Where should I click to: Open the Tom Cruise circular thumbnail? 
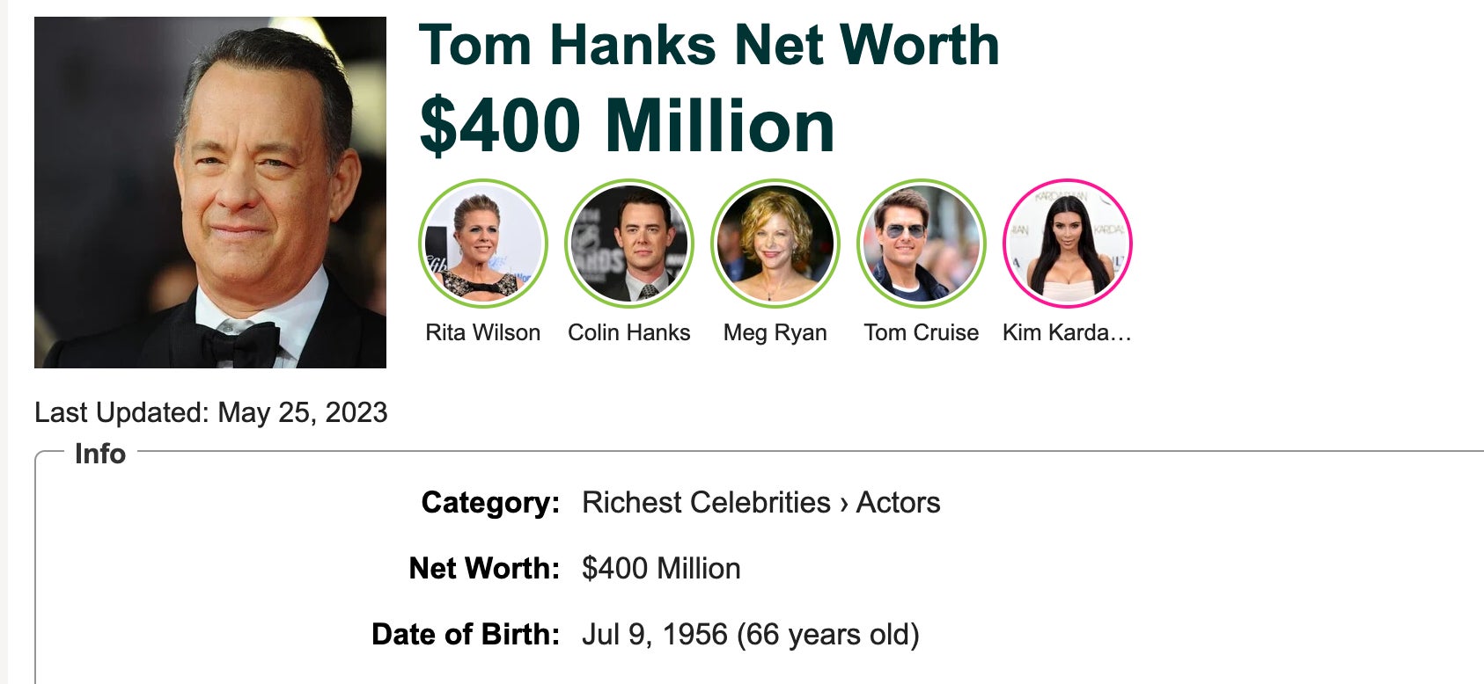[x=922, y=244]
